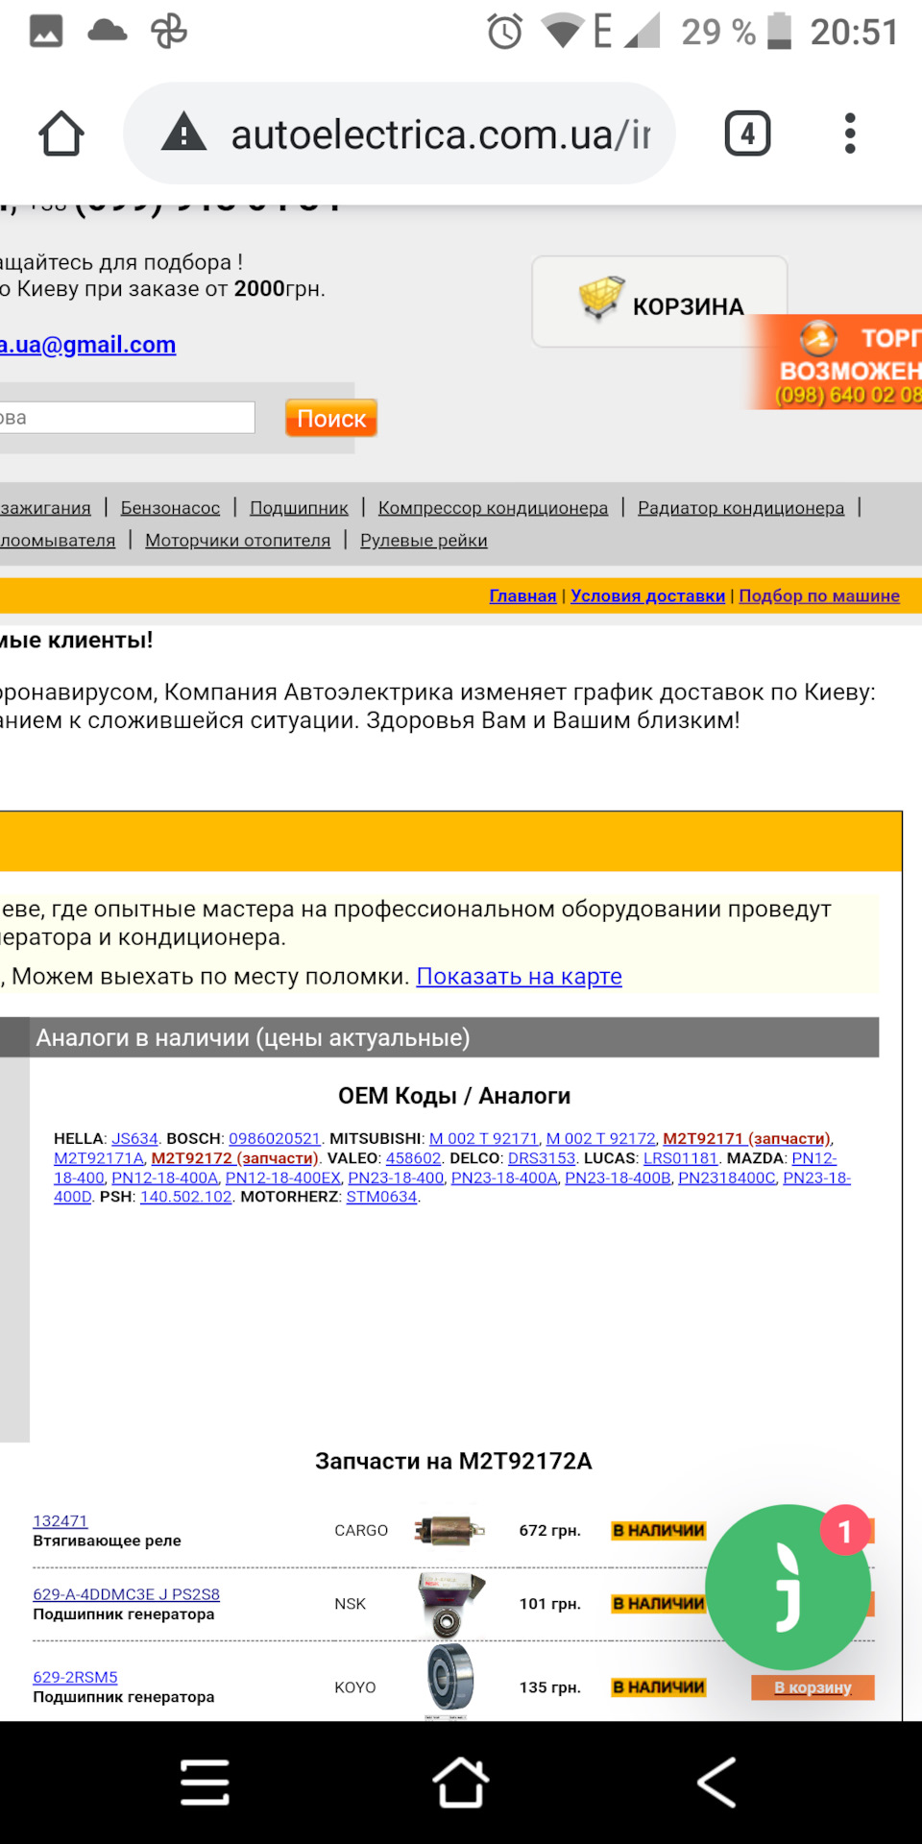
Task: Tap the orange callback phone banner
Action: tap(836, 363)
